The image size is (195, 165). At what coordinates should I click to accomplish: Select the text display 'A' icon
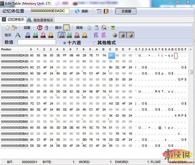[x=18, y=35]
